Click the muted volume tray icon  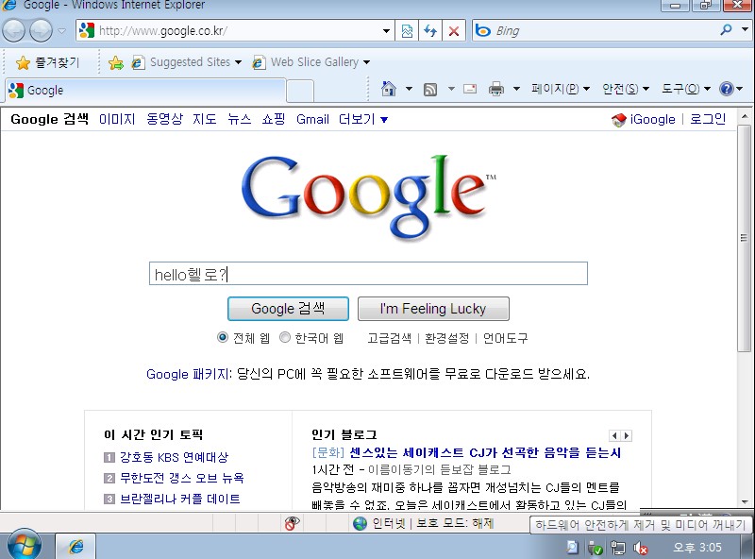(641, 548)
